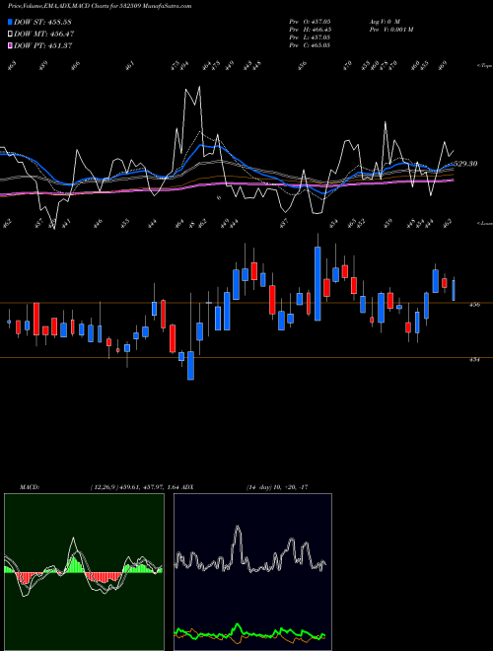Open the dark blue ADX indicator panel

click(252, 572)
